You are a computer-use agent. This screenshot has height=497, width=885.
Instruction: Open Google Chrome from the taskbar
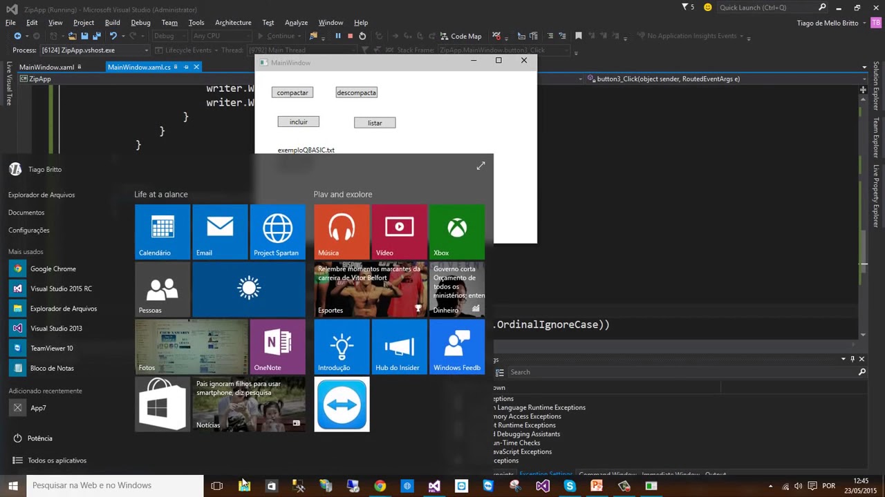(x=380, y=486)
